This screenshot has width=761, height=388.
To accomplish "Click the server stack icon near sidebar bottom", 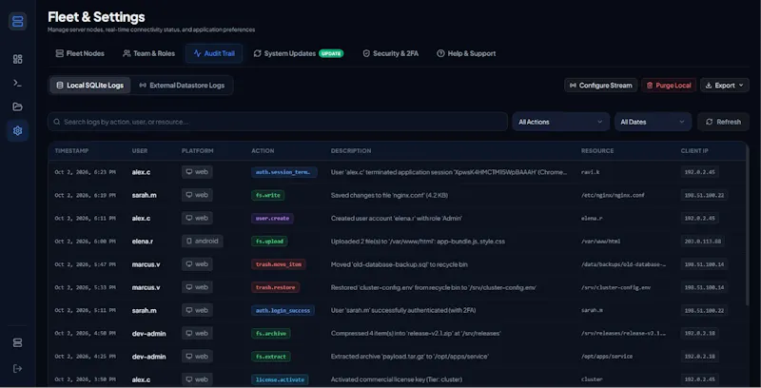I will coord(17,343).
